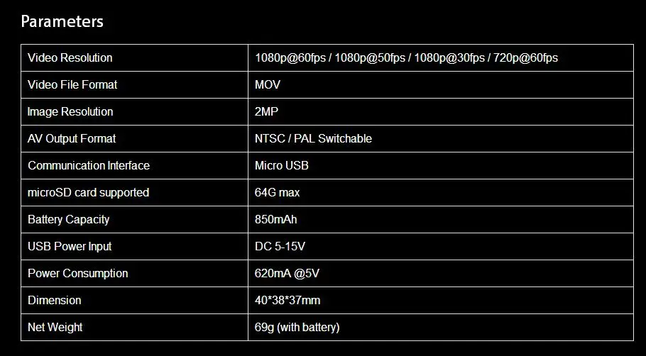Select the 2MP value cell
Screen dimensions: 646x356
click(266, 111)
